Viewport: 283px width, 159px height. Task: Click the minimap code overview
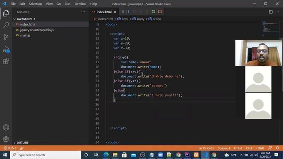[x=270, y=29]
